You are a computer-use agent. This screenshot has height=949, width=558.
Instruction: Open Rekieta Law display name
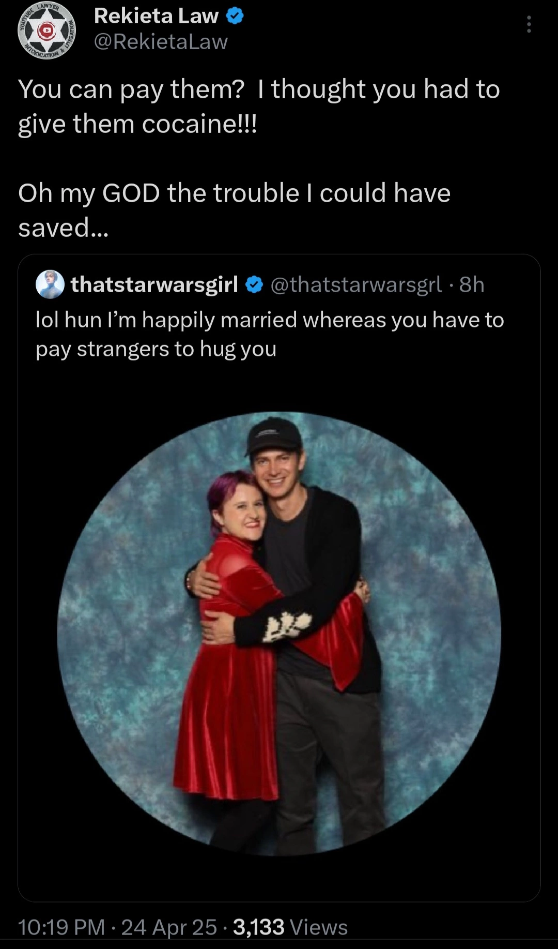pyautogui.click(x=156, y=17)
